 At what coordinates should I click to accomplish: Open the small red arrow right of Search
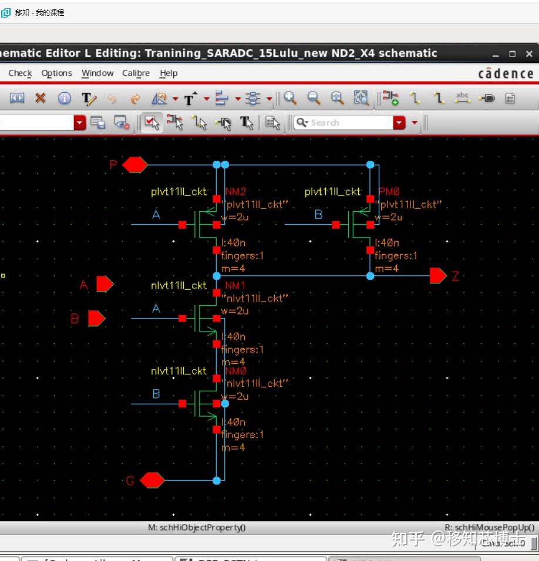pos(415,123)
